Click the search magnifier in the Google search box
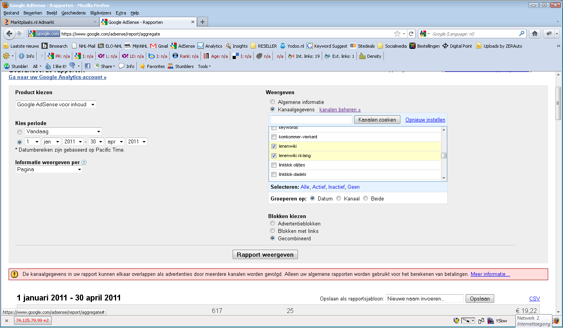This screenshot has height=329, width=563. coord(522,34)
